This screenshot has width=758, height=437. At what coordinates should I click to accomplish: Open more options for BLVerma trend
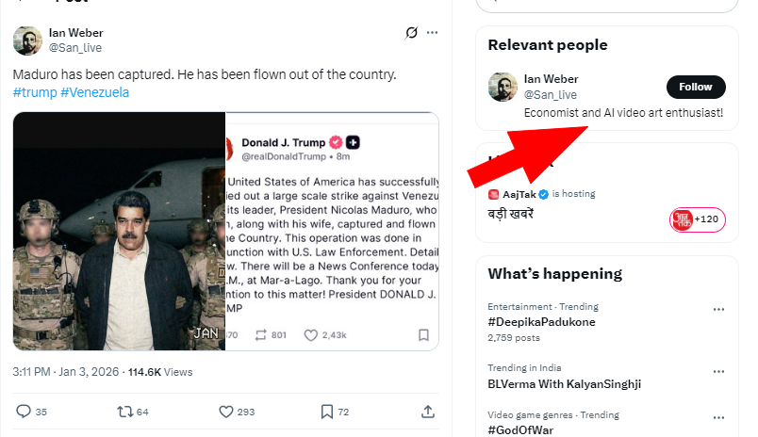[x=718, y=369]
